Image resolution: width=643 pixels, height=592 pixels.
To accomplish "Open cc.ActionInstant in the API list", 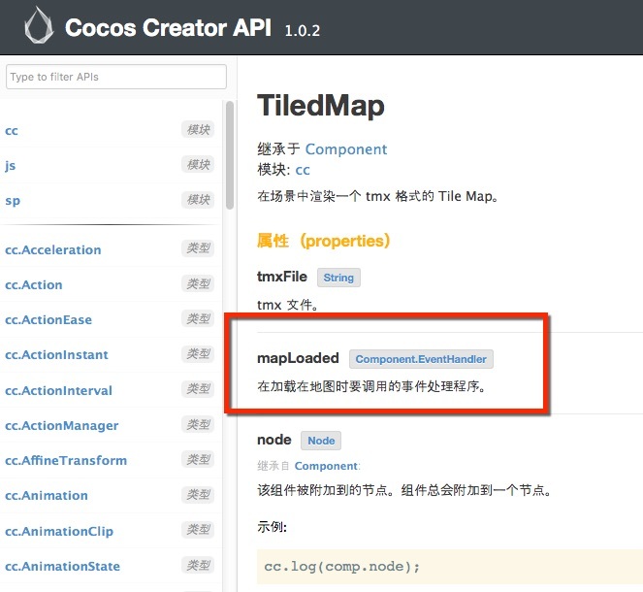I will pos(56,355).
